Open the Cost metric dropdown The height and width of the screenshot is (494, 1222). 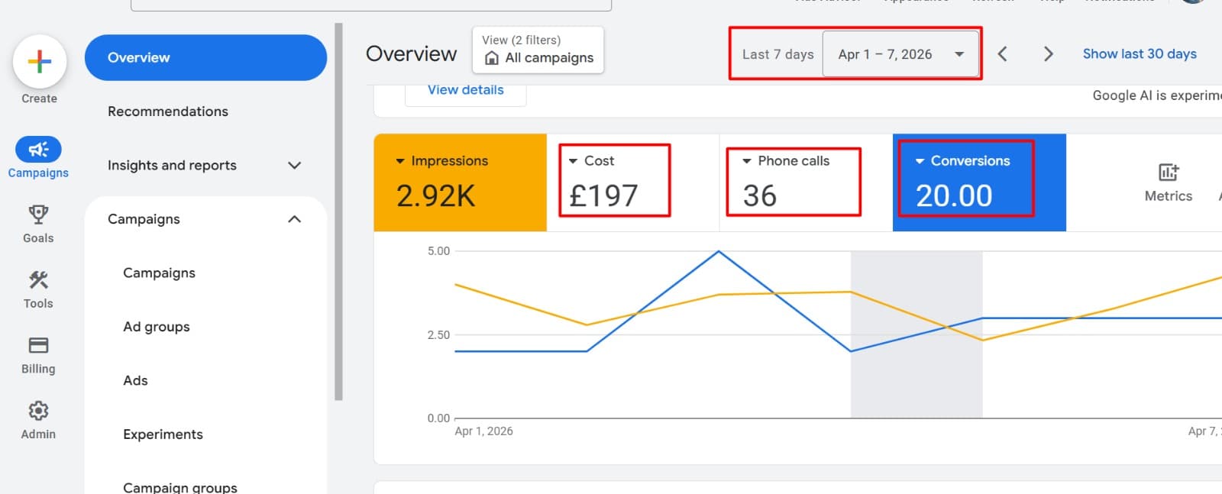(591, 161)
